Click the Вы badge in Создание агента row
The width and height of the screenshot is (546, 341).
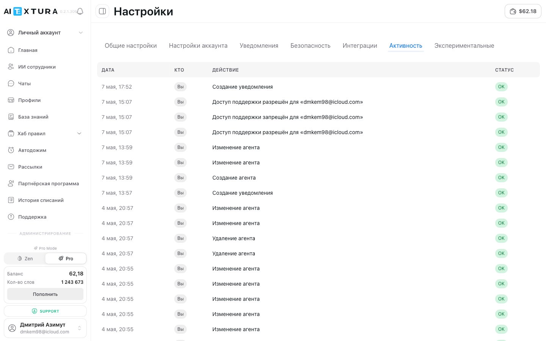point(180,178)
